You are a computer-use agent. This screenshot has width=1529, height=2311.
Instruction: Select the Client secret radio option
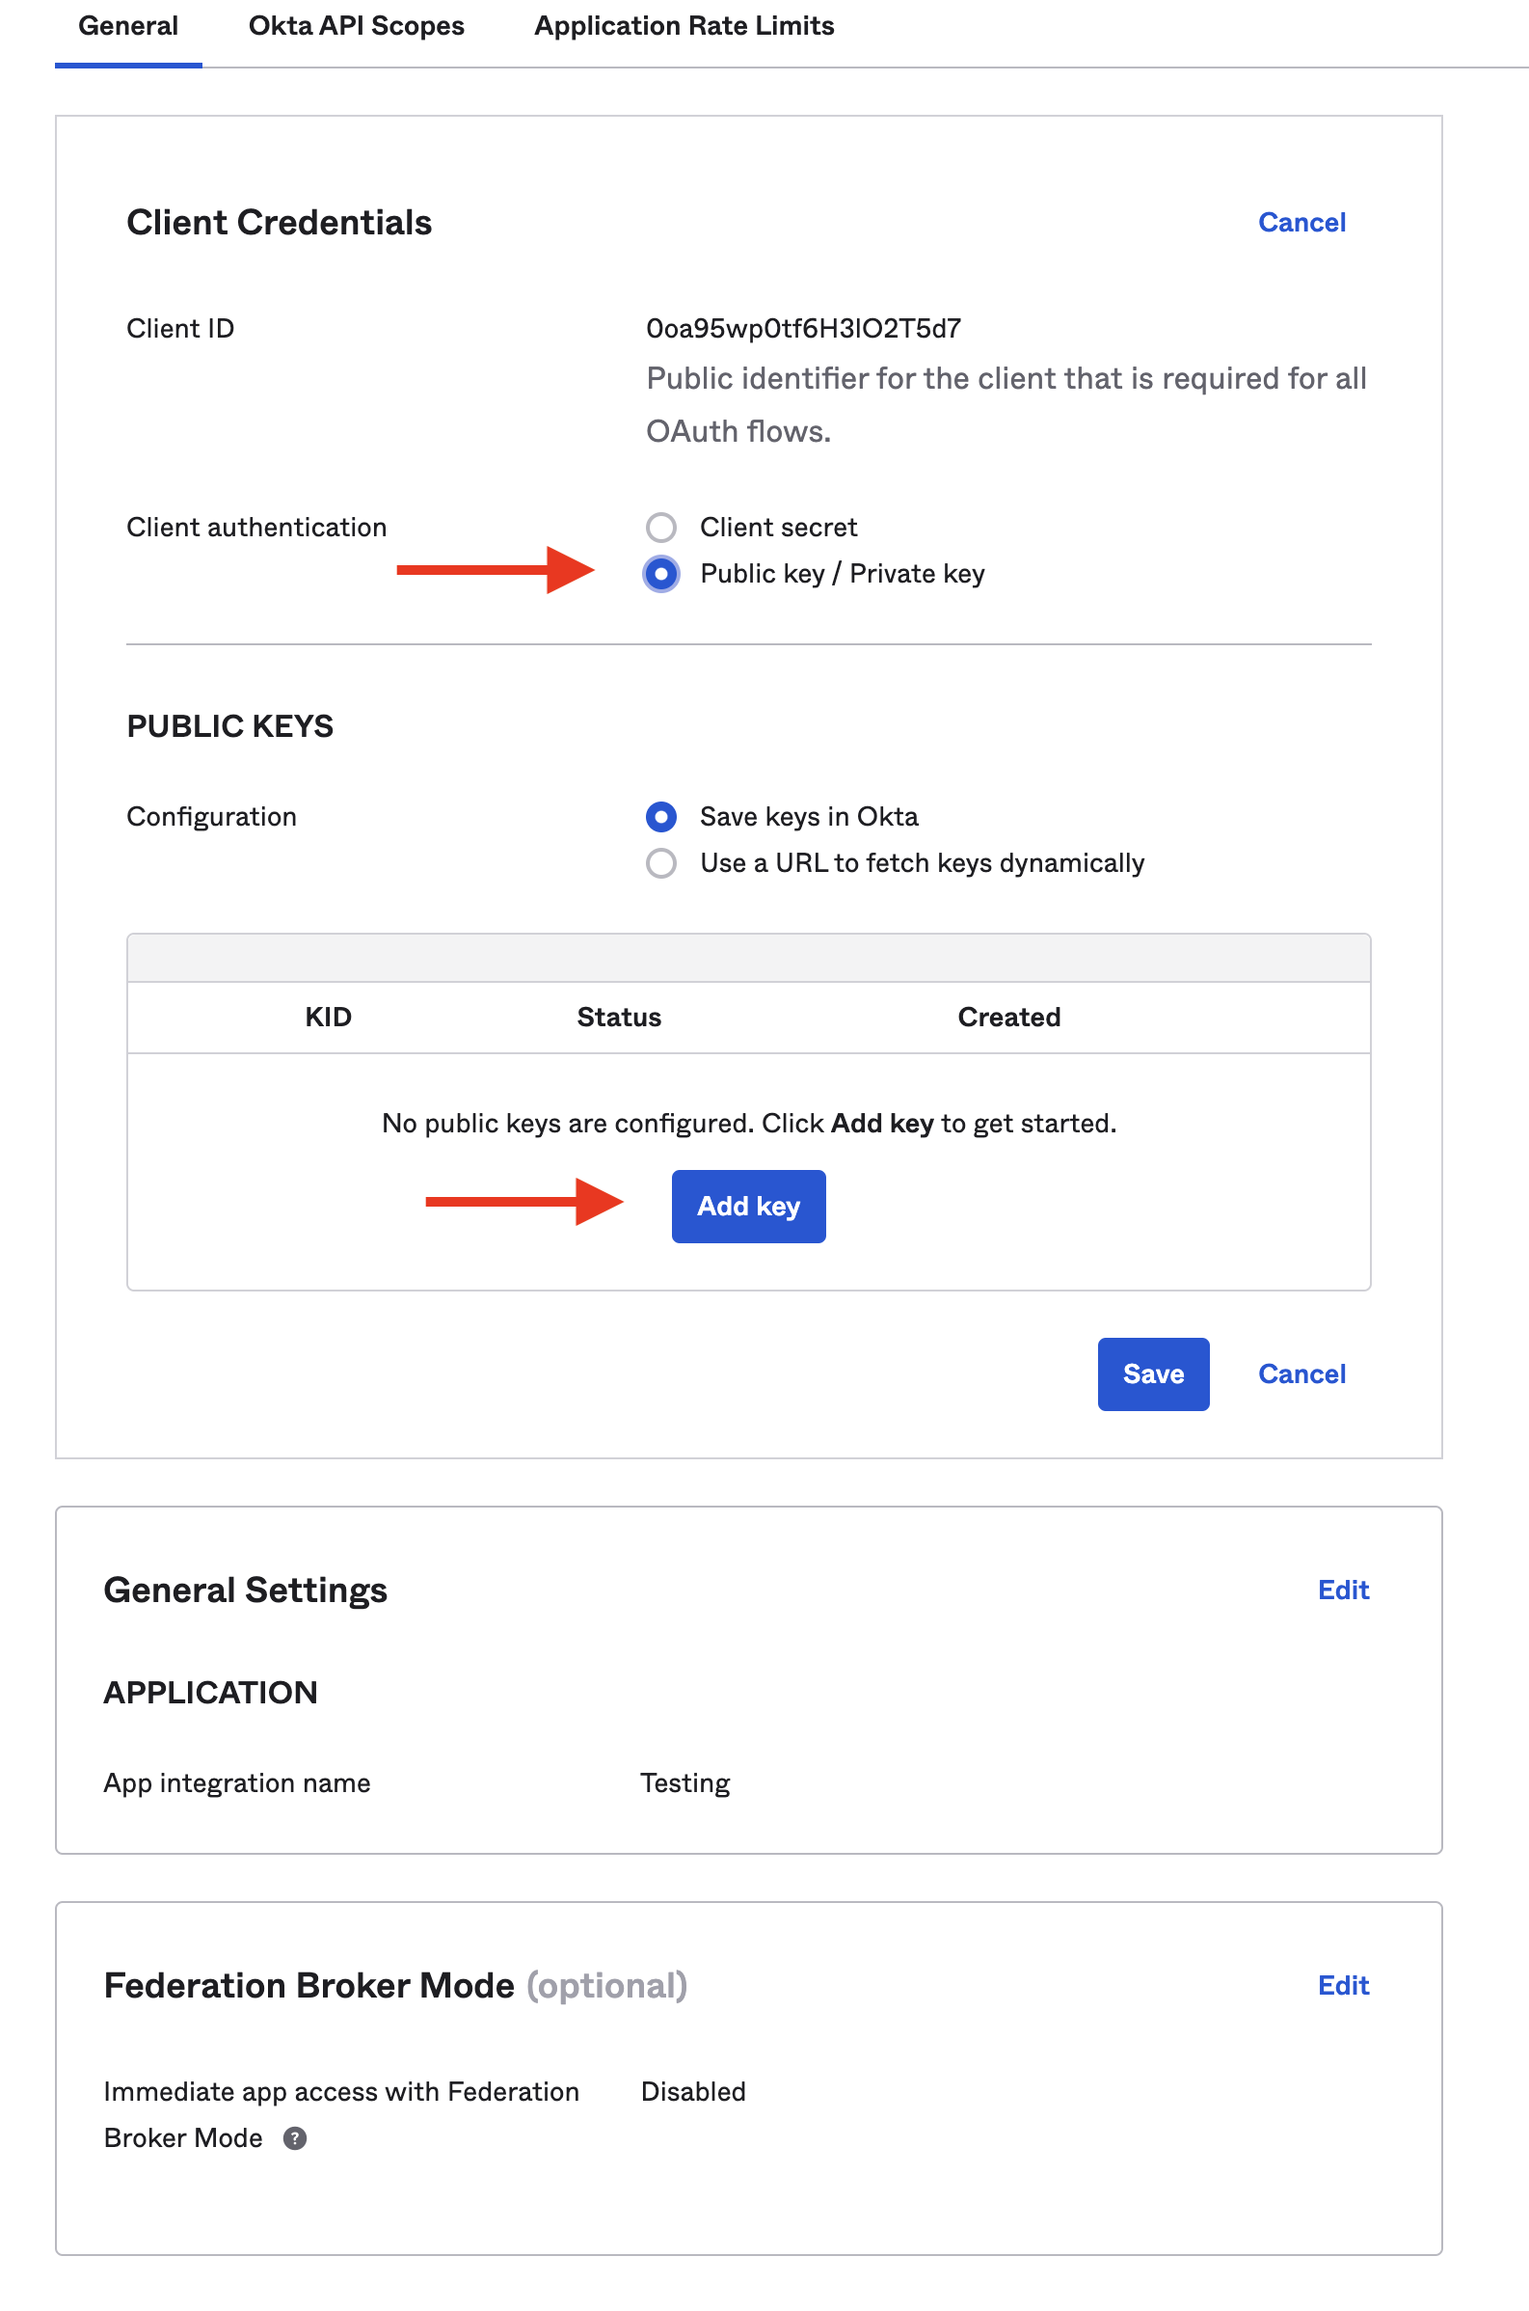click(661, 527)
